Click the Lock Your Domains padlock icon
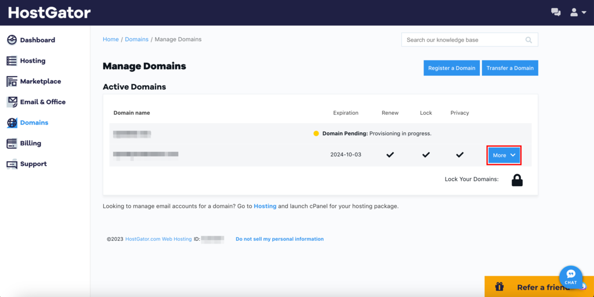Image resolution: width=594 pixels, height=297 pixels. click(x=517, y=180)
